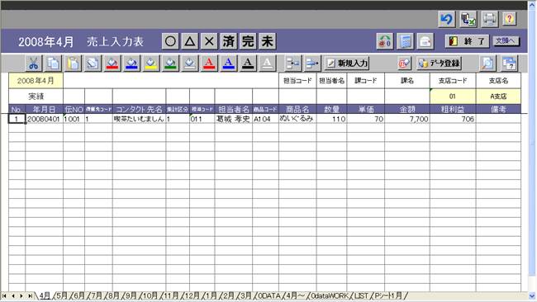The image size is (537, 302).
Task: Jump to first sheet tab arrow
Action: click(x=4, y=296)
